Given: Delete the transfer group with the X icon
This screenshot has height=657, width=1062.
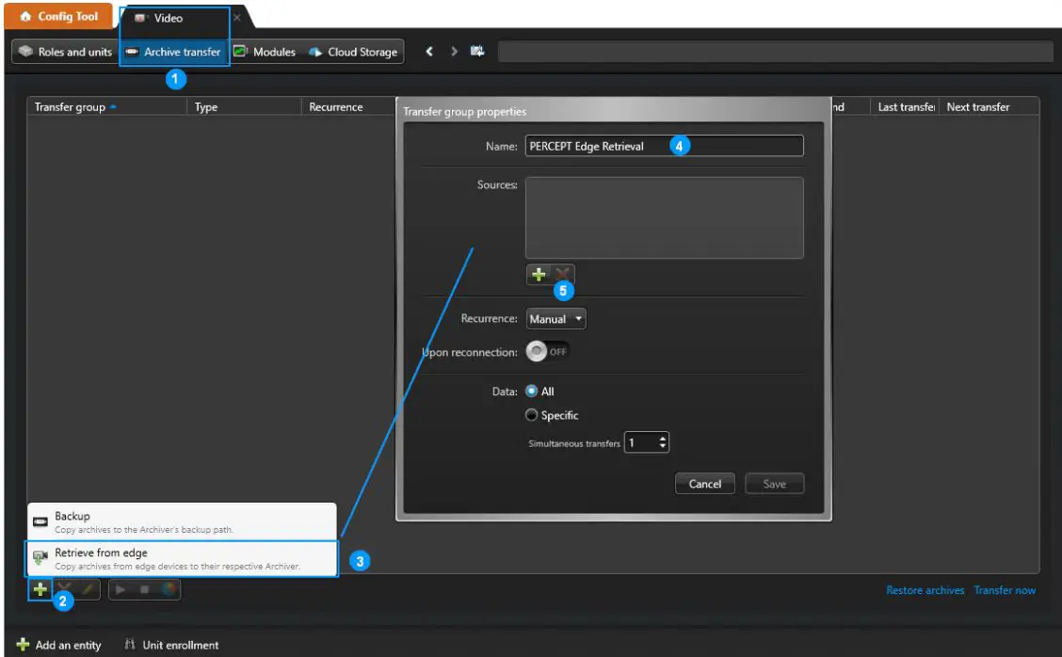Looking at the screenshot, I should [x=65, y=589].
